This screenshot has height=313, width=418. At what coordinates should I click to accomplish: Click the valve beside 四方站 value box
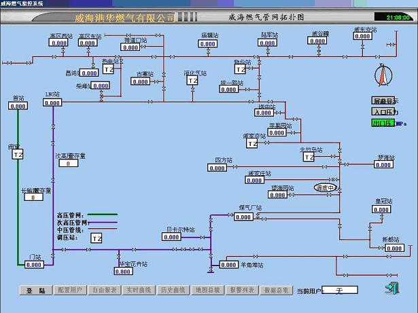[235, 167]
